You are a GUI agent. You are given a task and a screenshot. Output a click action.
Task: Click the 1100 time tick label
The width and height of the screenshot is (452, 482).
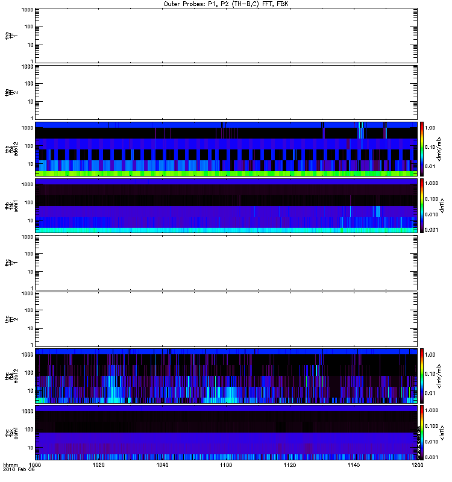pos(226,465)
